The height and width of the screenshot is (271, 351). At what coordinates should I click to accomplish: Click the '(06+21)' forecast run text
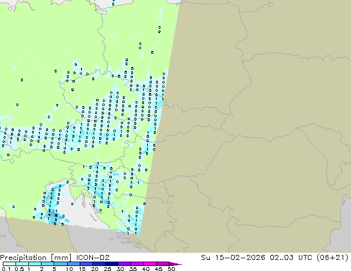[333, 257]
